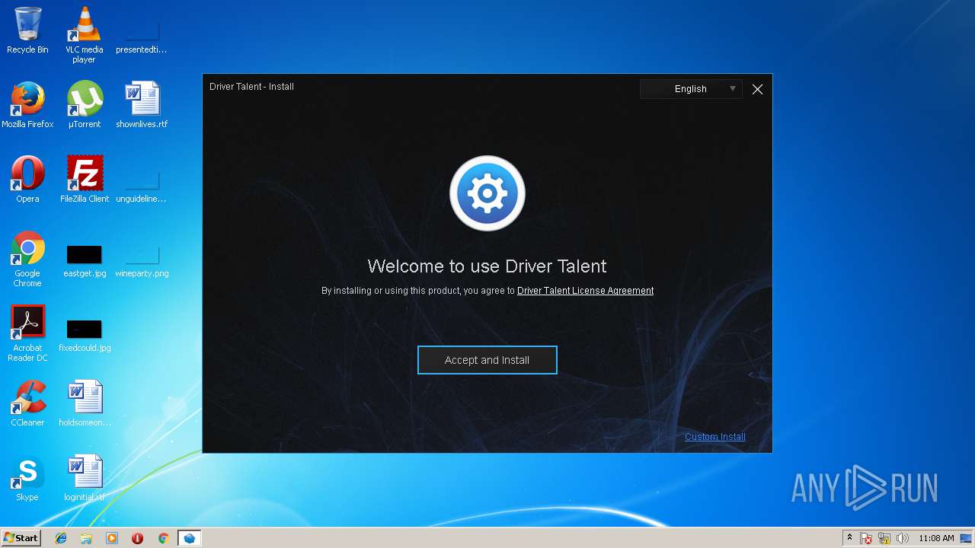The width and height of the screenshot is (975, 548).
Task: Open CCleaner desktop shortcut
Action: 27,403
